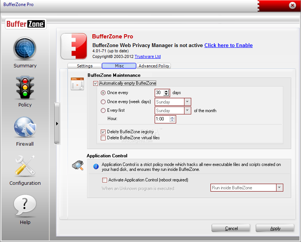Click the Click here to Enable link
Viewport: 301px width, 242px height.
229,45
